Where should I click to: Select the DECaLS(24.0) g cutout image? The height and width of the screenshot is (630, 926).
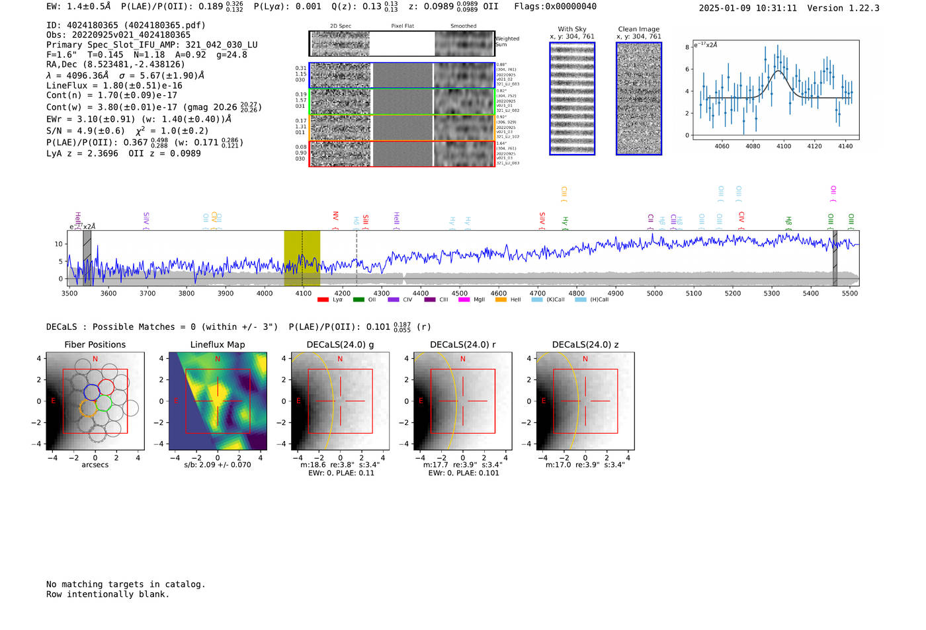[340, 401]
